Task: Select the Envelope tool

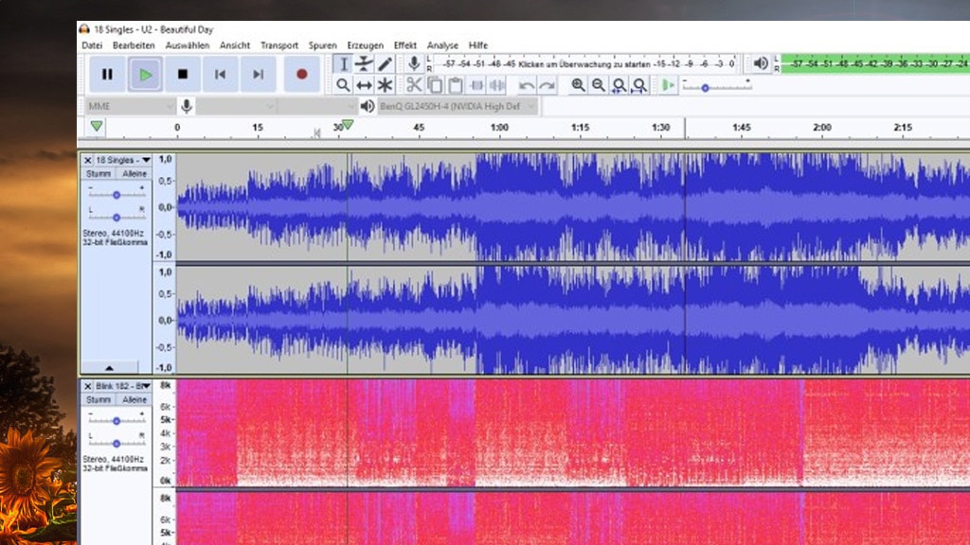Action: coord(365,63)
